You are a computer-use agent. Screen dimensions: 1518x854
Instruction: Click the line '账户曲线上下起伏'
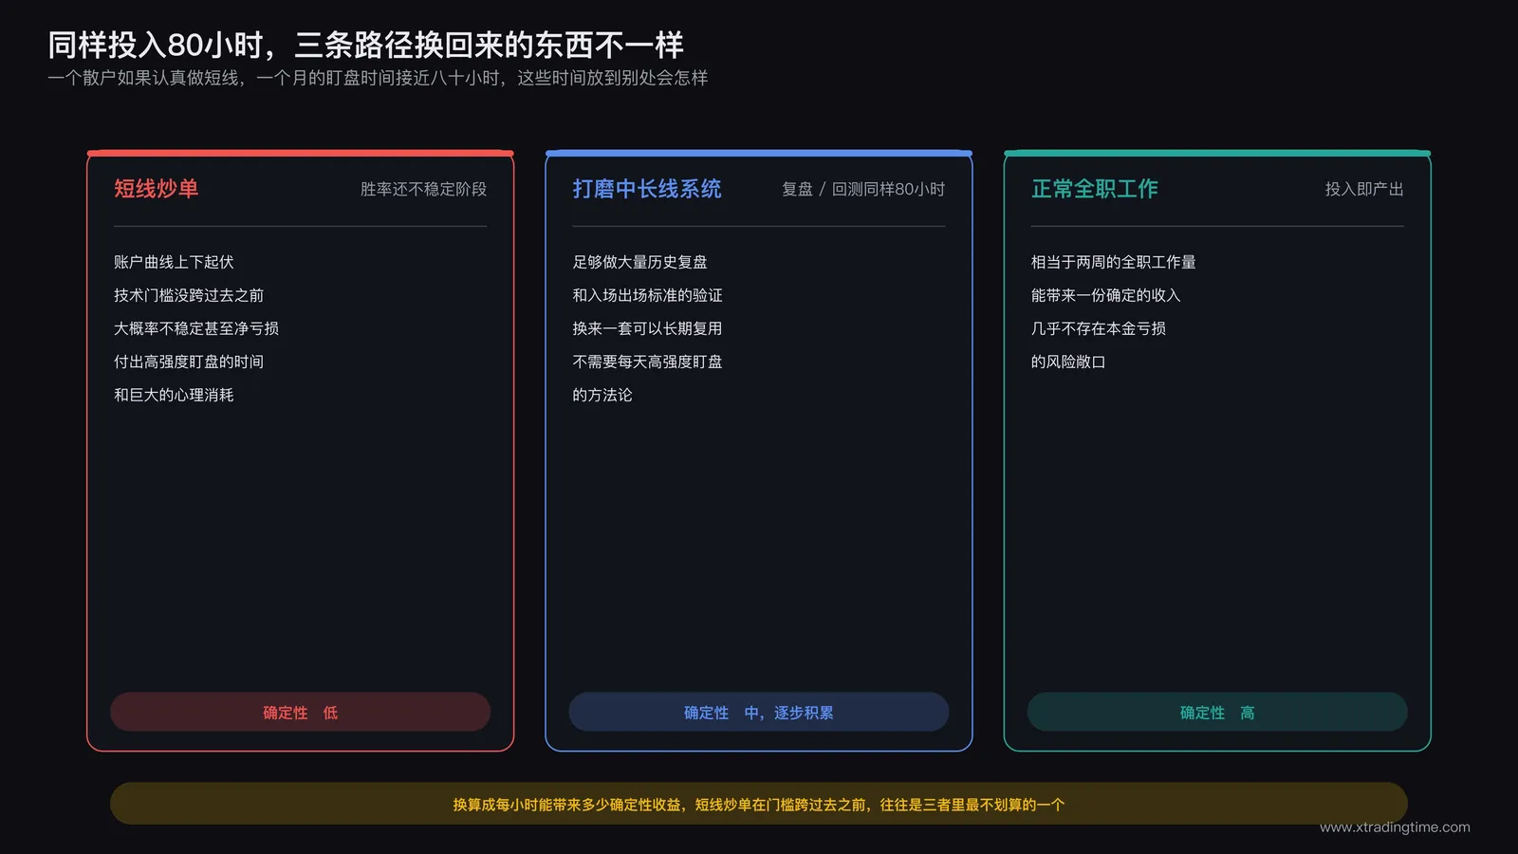[x=174, y=262]
